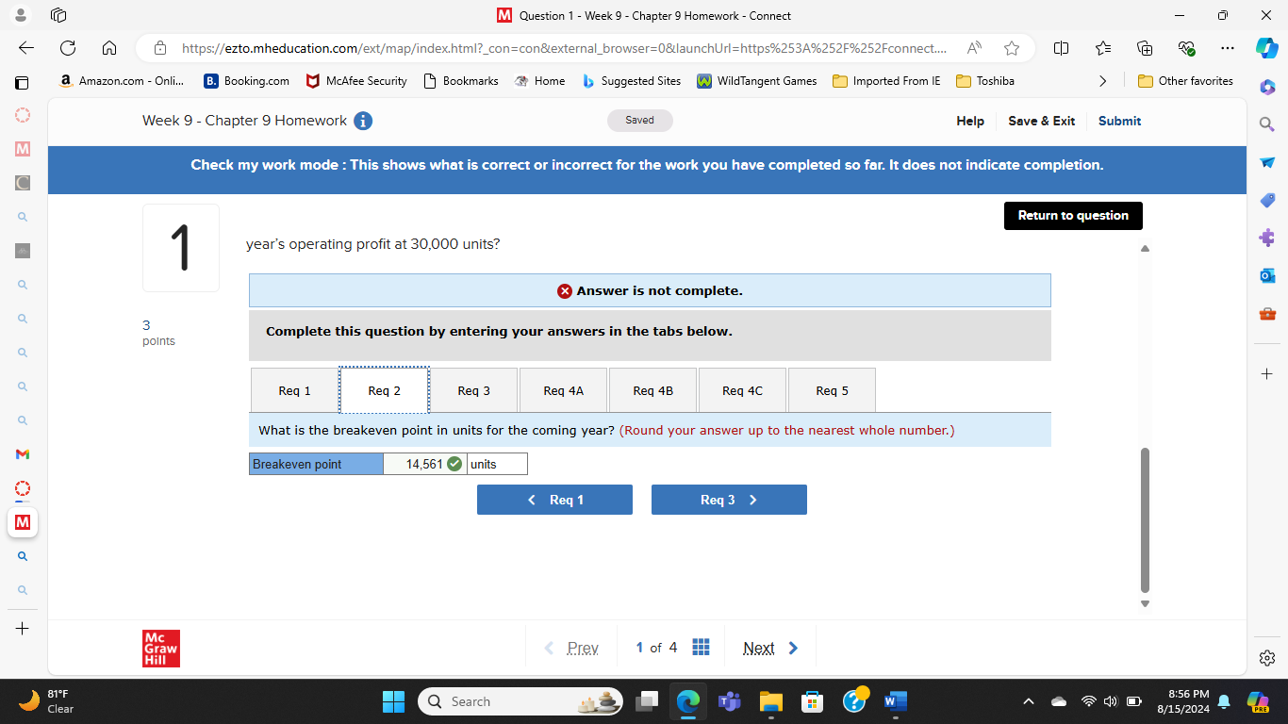Open the Req 3 tab

tap(474, 390)
